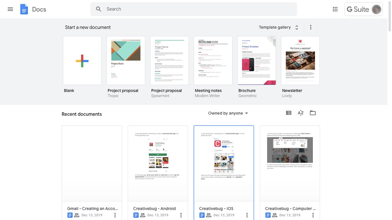Open the Google apps grid

335,9
